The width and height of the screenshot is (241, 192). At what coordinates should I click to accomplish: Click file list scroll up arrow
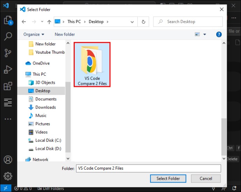[224, 43]
